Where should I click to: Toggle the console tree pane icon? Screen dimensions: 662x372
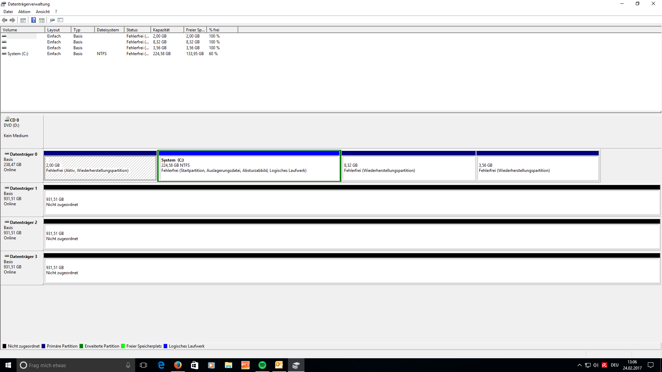[x=23, y=20]
